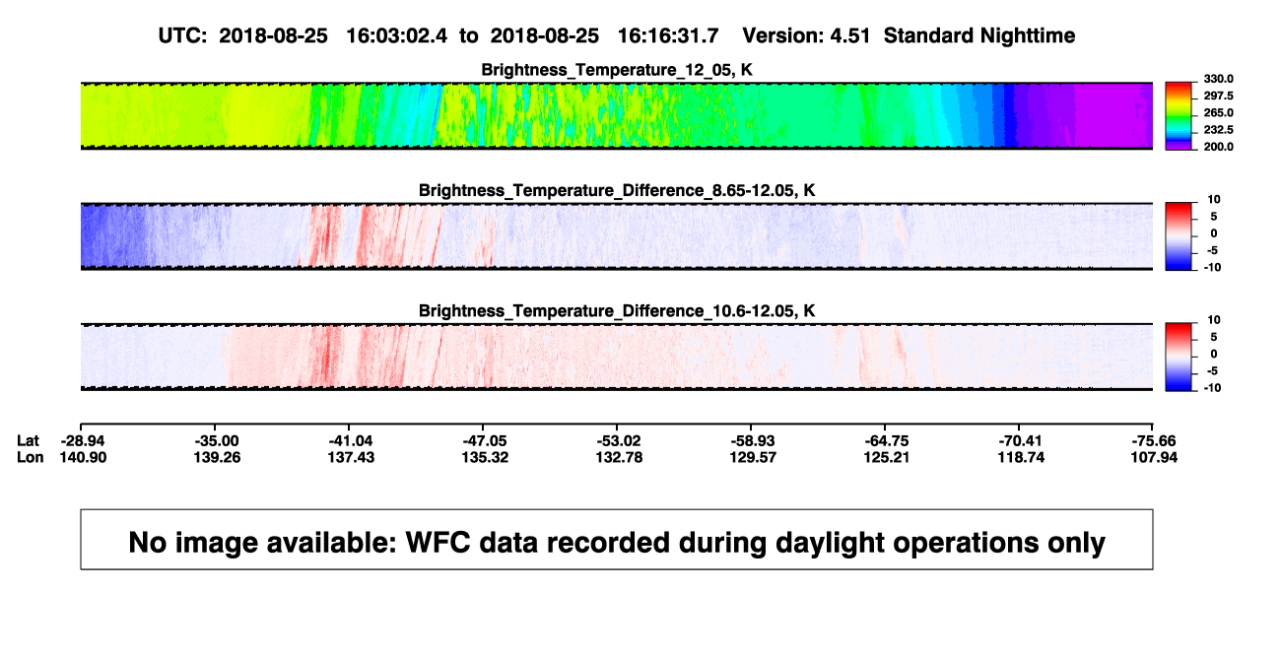Image resolution: width=1281 pixels, height=657 pixels.
Task: Click the colorbar beside the 10.6-12.05 plot
Action: click(1178, 357)
